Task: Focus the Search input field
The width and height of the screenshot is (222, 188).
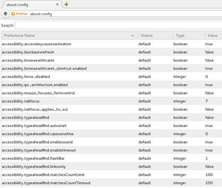Action: tap(118, 25)
